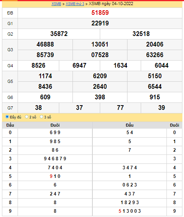Click the G4 number 1634
The width and height of the screenshot is (184, 217).
[120, 65]
